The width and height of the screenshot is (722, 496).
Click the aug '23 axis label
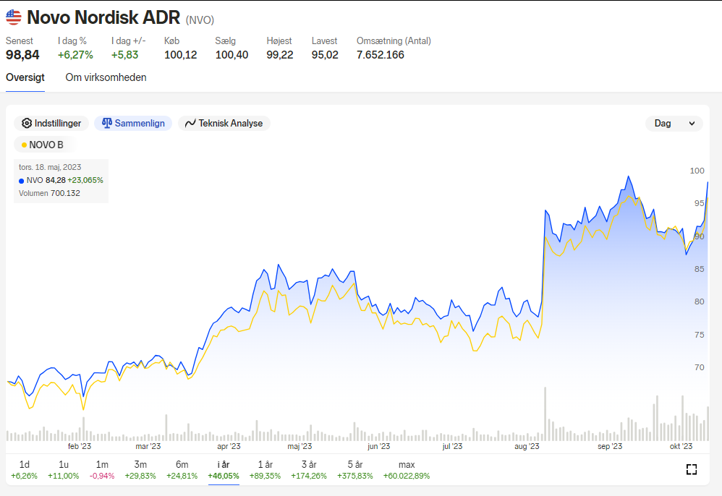(x=527, y=446)
